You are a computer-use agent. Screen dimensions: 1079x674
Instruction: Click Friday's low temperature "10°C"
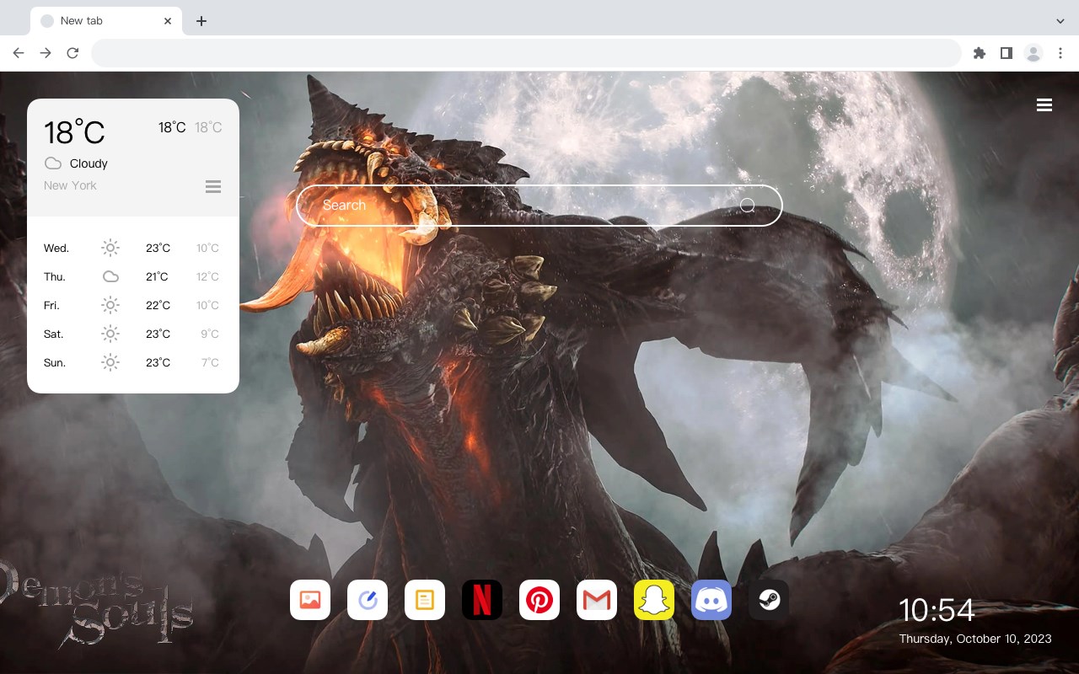click(x=207, y=305)
